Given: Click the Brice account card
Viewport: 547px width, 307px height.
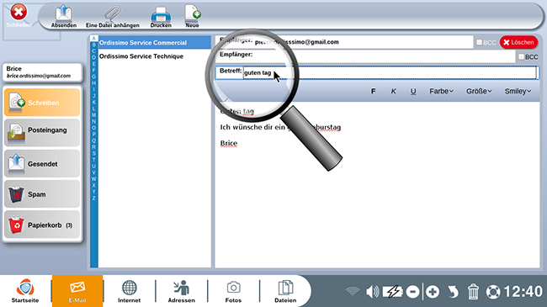Looking at the screenshot, I should point(42,71).
